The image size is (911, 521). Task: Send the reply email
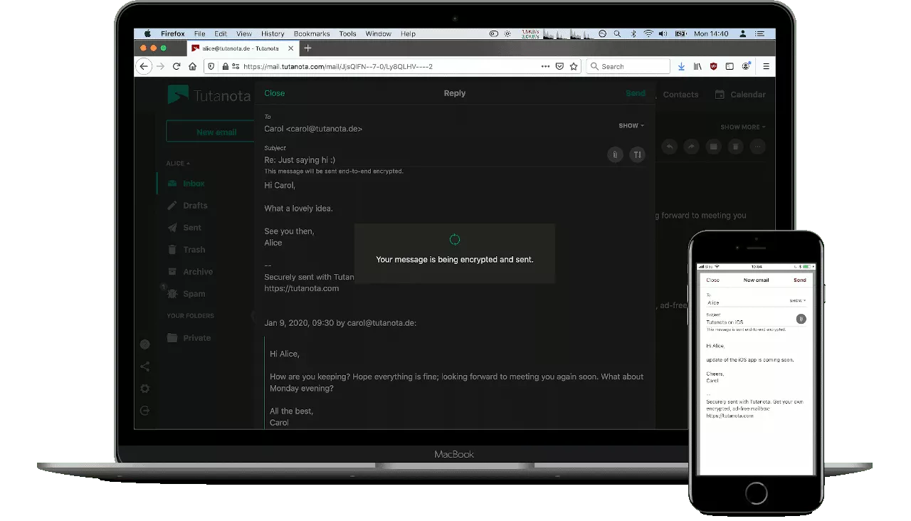pyautogui.click(x=636, y=93)
